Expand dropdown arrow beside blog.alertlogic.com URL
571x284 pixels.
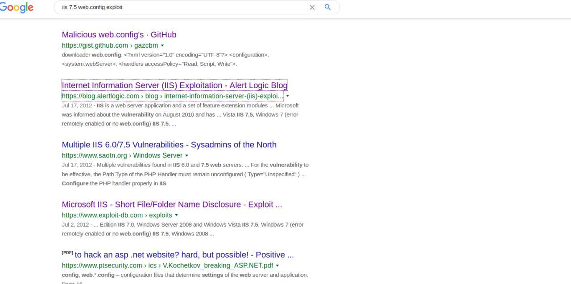pos(287,96)
